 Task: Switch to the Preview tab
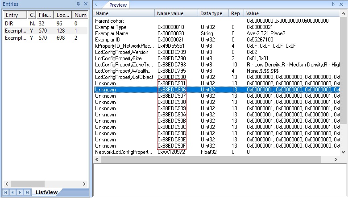point(118,5)
